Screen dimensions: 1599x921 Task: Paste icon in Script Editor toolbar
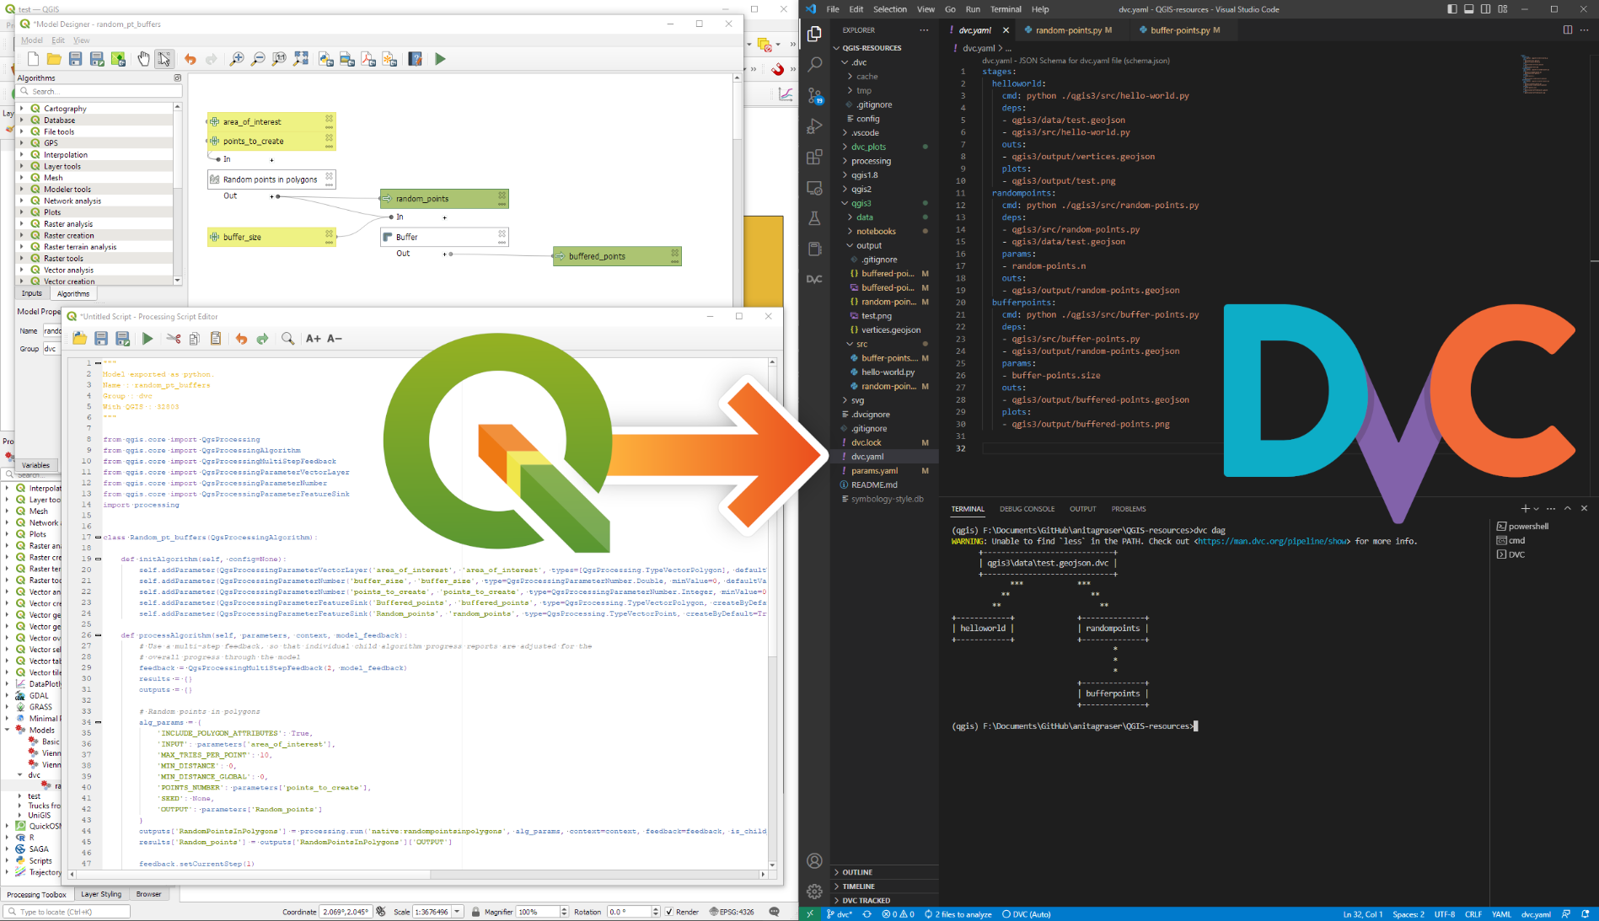click(216, 339)
